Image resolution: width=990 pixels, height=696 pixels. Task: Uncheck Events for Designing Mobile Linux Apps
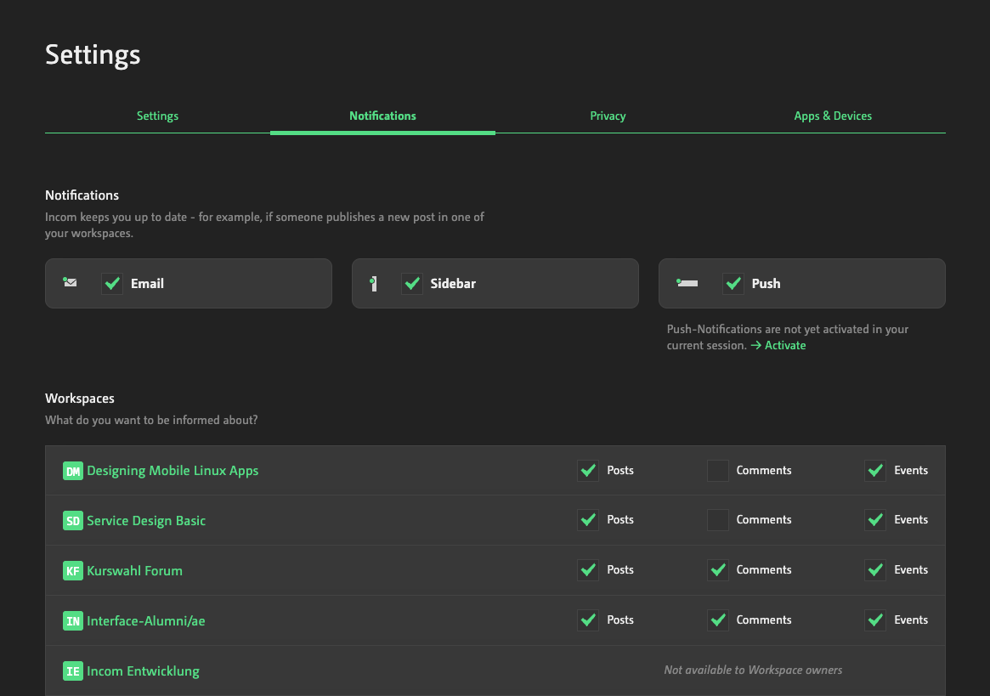(875, 471)
